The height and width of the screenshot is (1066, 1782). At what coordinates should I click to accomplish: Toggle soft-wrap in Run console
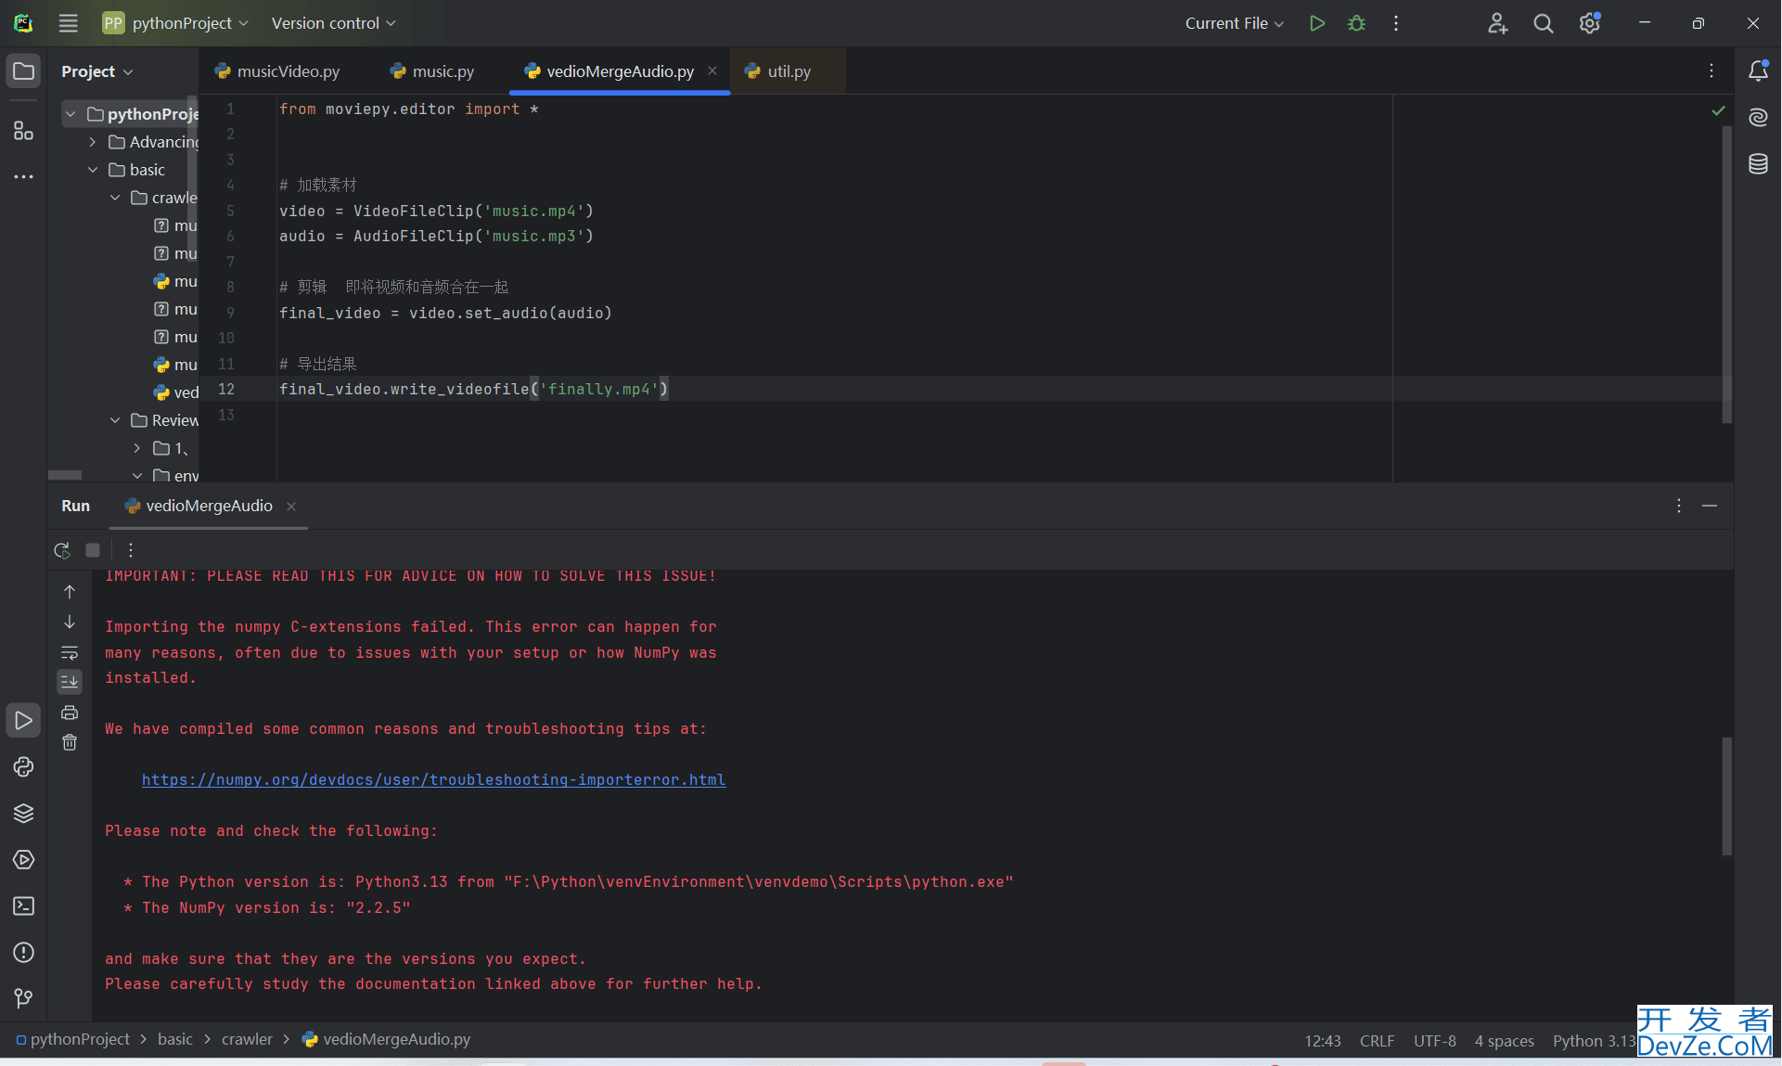pos(70,652)
